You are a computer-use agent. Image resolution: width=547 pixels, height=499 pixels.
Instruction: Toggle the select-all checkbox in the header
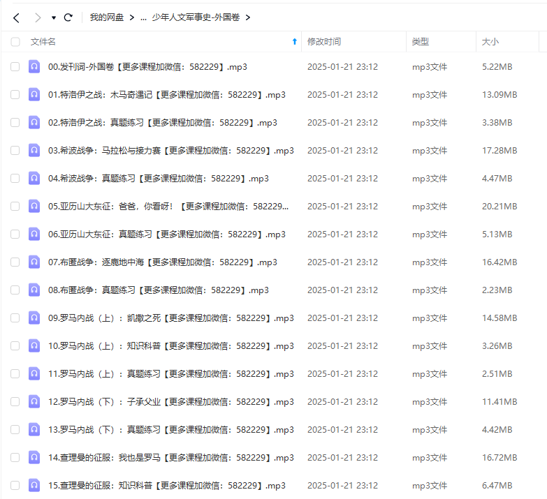[x=15, y=42]
